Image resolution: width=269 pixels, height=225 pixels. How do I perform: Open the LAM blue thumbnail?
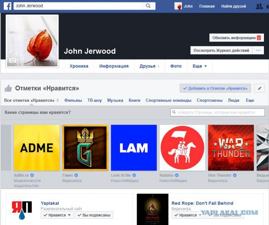pyautogui.click(x=134, y=148)
